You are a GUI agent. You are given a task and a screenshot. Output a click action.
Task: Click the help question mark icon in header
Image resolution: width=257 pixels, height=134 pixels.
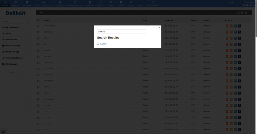coord(250,5)
